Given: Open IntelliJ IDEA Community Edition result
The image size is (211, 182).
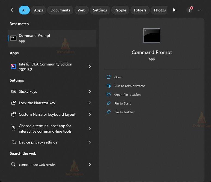Looking at the screenshot, I should point(52,67).
